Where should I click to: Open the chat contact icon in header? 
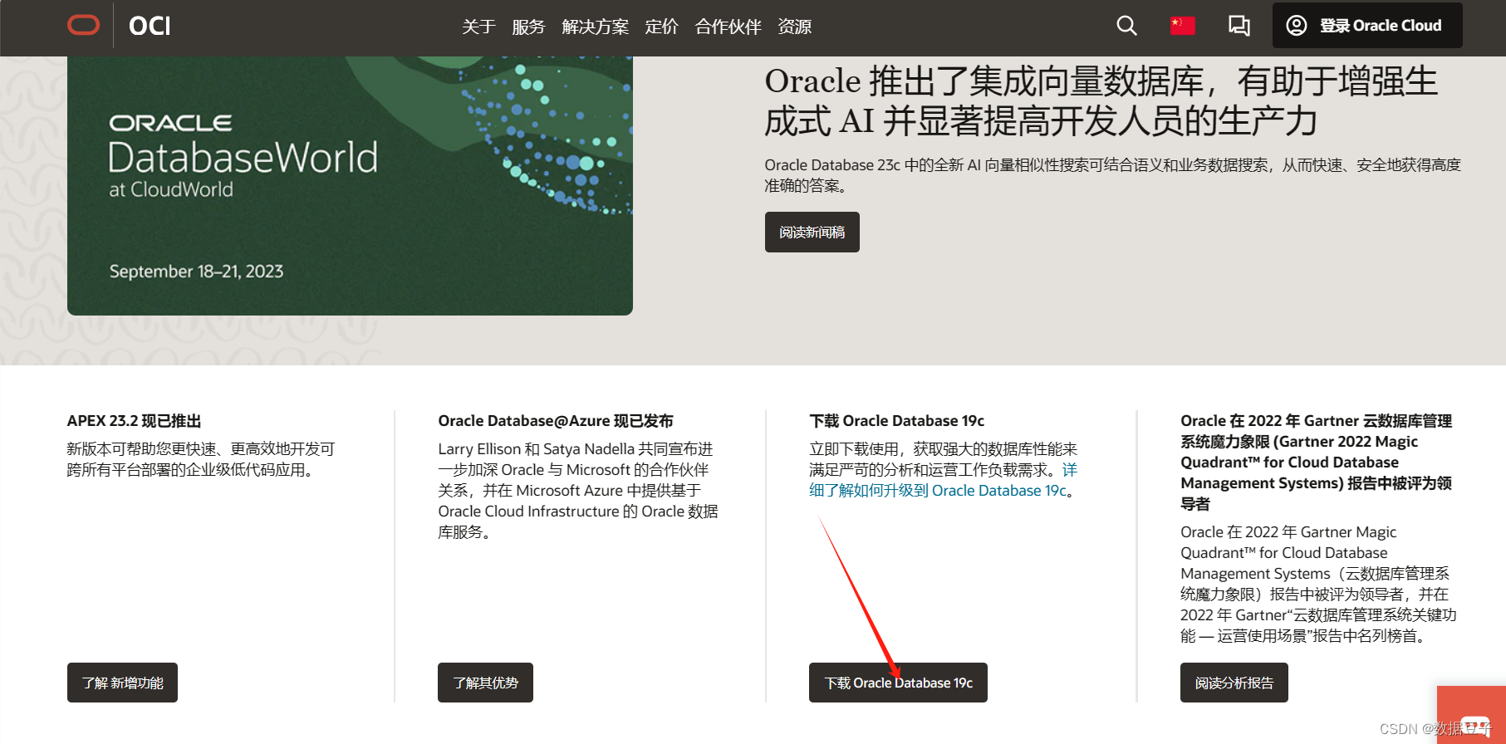click(x=1239, y=26)
